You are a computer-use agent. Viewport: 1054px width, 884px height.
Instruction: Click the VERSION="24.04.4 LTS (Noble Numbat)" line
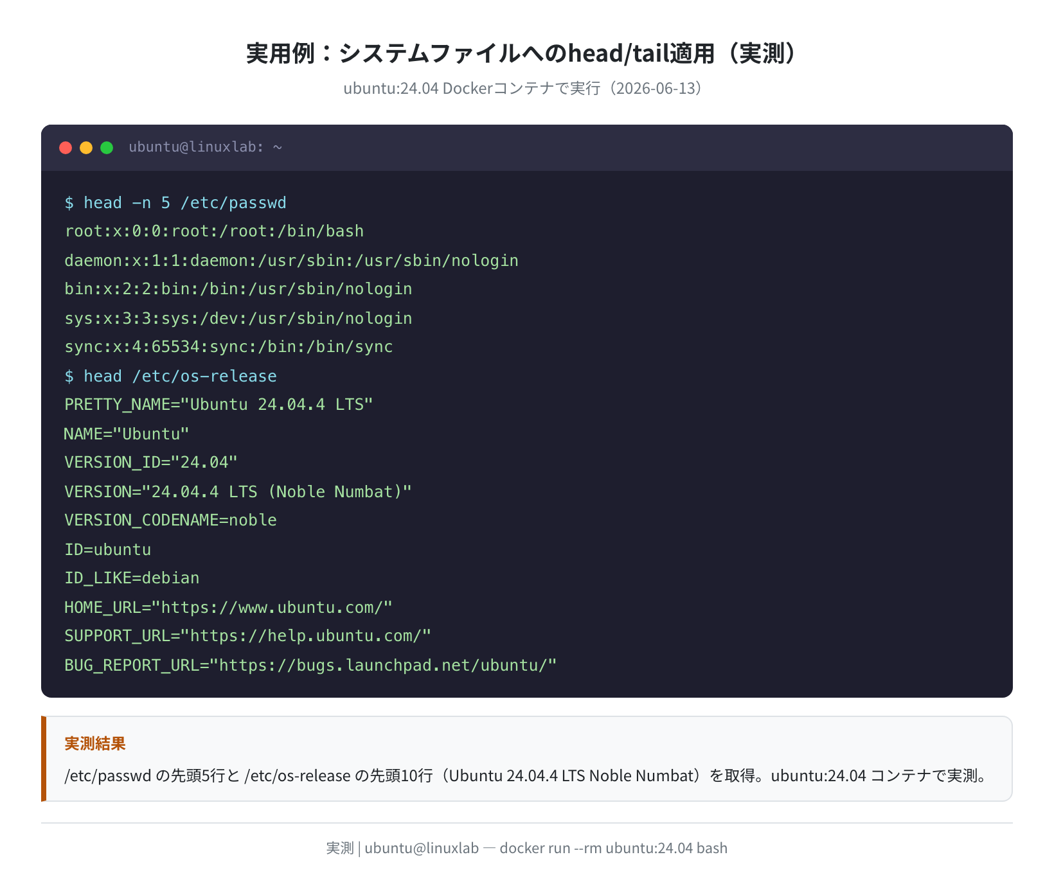pyautogui.click(x=238, y=492)
